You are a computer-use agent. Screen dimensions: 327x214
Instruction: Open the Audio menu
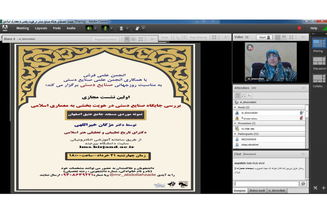click(71, 28)
